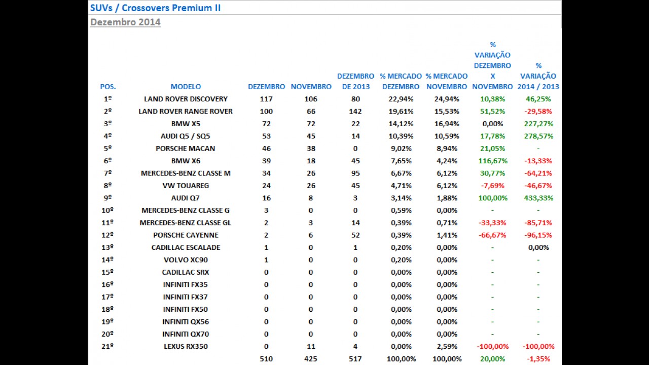Screen dimensions: 649x365
Task: Click the 'DEZEMBRO DE 2013' column header
Action: point(355,81)
